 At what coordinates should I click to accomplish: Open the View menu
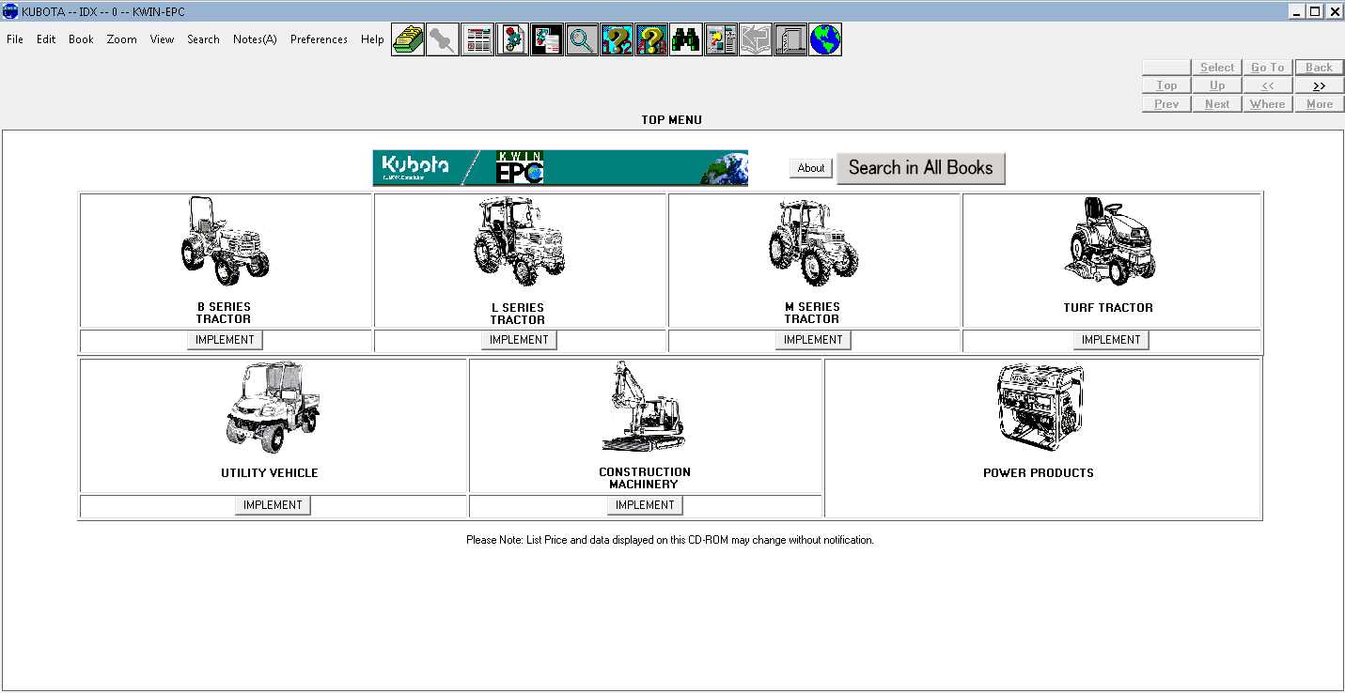(x=162, y=39)
